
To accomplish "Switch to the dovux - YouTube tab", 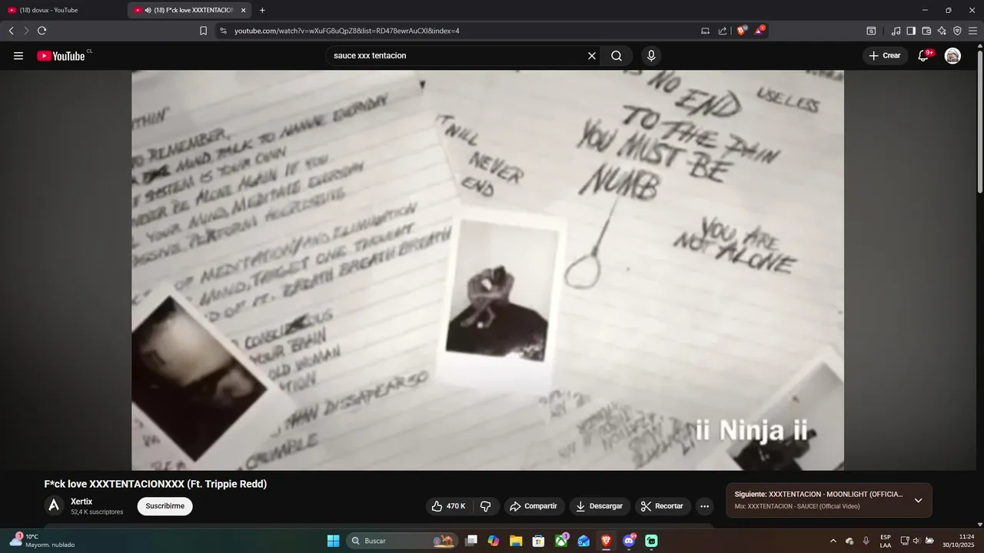I will click(x=61, y=10).
